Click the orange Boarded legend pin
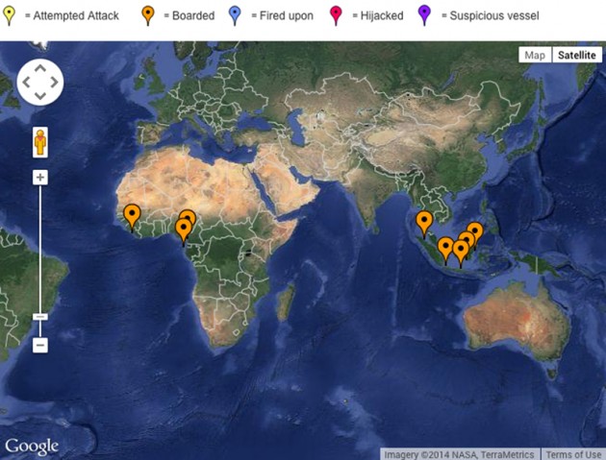The image size is (606, 460). point(147,14)
